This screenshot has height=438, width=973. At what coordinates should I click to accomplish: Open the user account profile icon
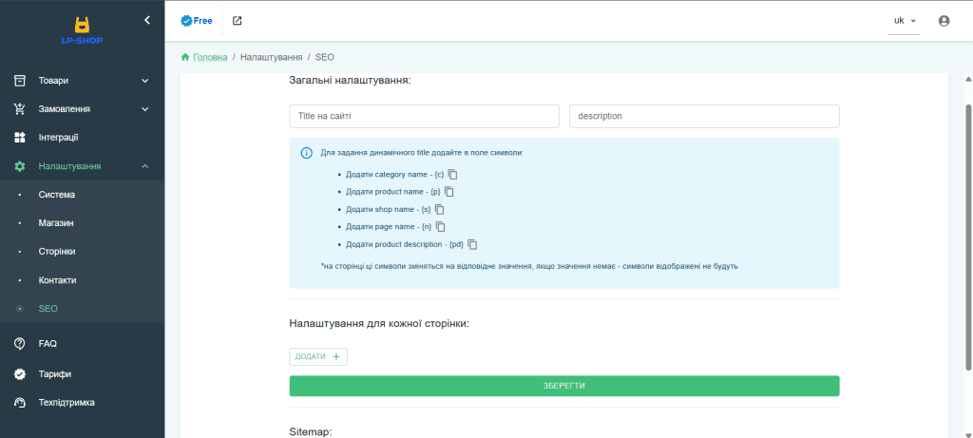coord(944,21)
